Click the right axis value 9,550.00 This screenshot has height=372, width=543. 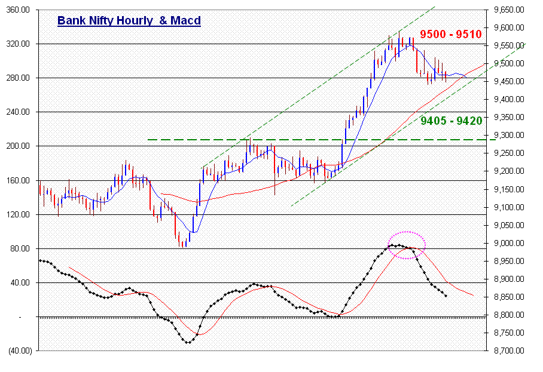click(x=509, y=45)
